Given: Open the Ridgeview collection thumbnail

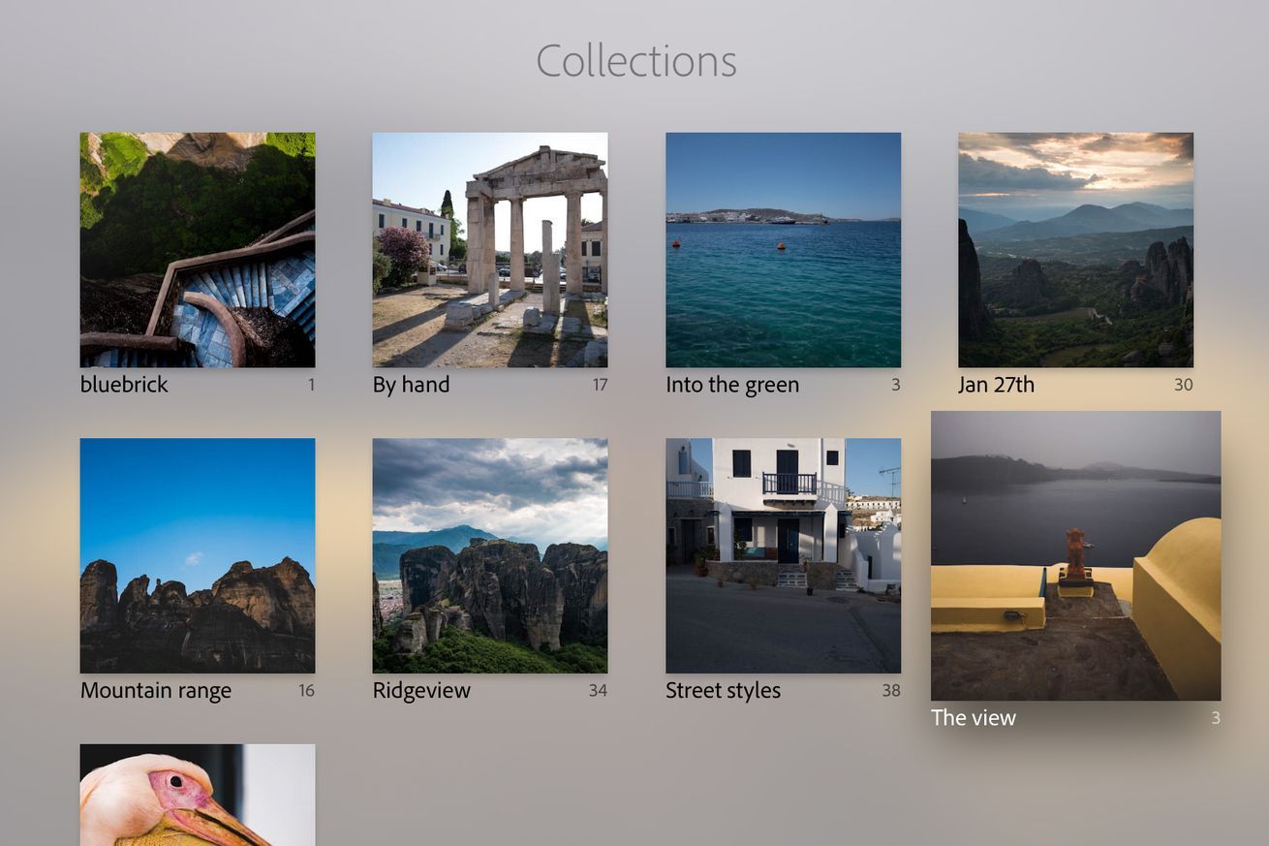Looking at the screenshot, I should [x=489, y=555].
